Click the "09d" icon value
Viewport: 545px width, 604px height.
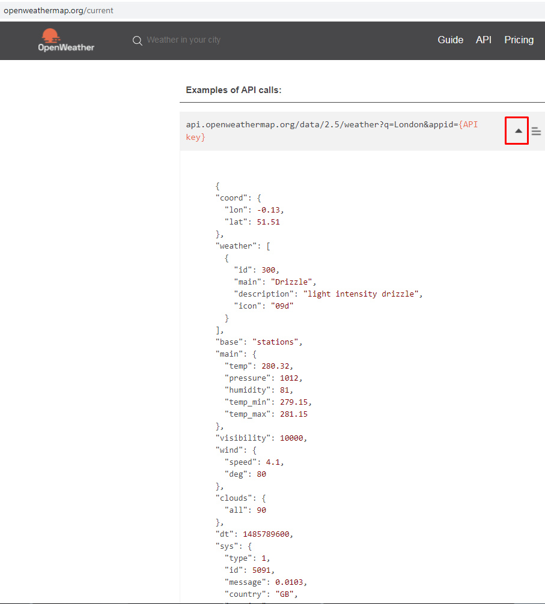click(282, 306)
